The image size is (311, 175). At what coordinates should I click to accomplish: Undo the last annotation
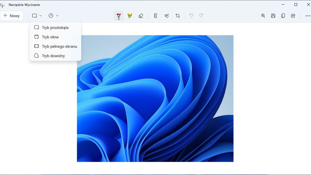(x=191, y=16)
